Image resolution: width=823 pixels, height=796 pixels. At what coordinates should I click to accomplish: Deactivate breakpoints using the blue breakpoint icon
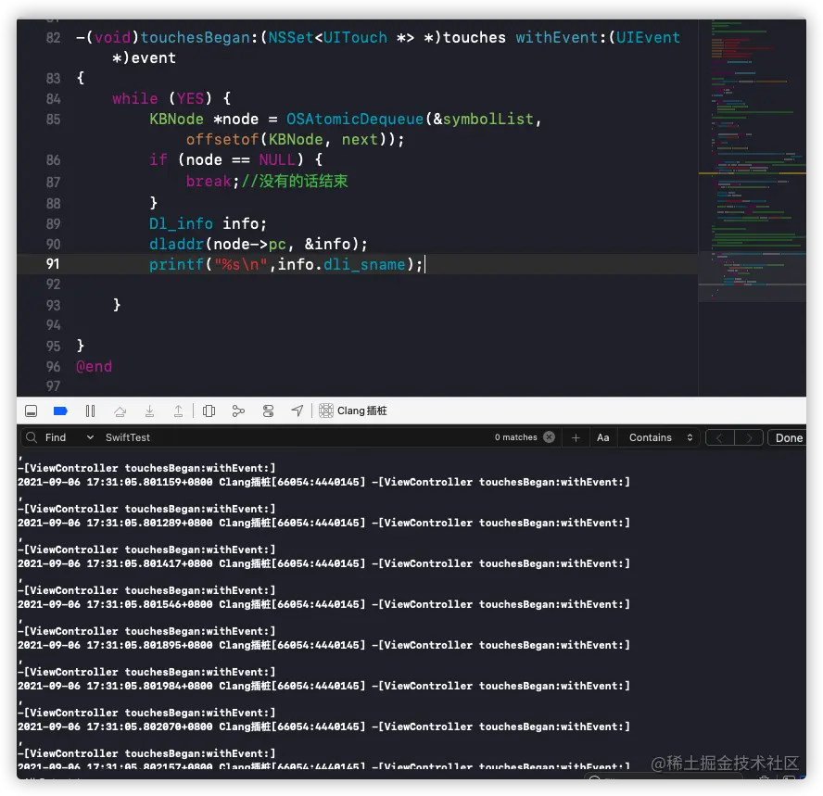[x=61, y=411]
